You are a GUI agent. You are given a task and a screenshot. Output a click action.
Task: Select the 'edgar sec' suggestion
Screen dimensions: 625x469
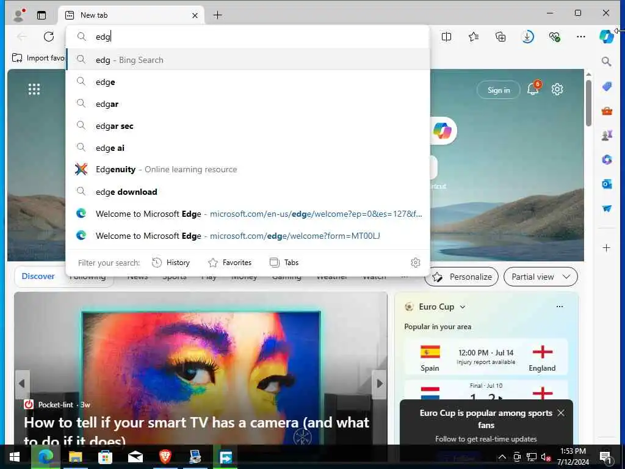(x=248, y=126)
